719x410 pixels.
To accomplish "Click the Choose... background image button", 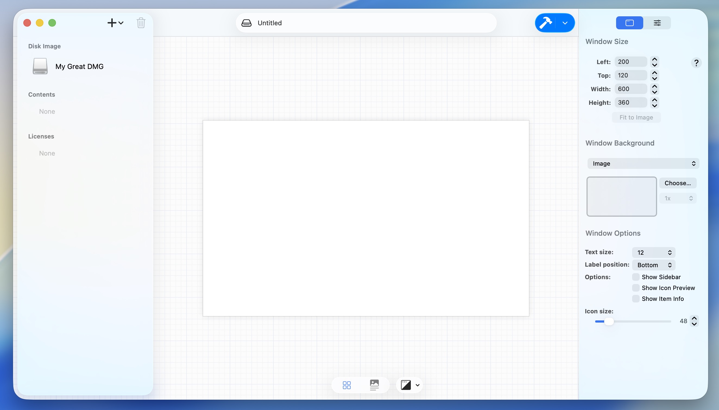I will [678, 183].
